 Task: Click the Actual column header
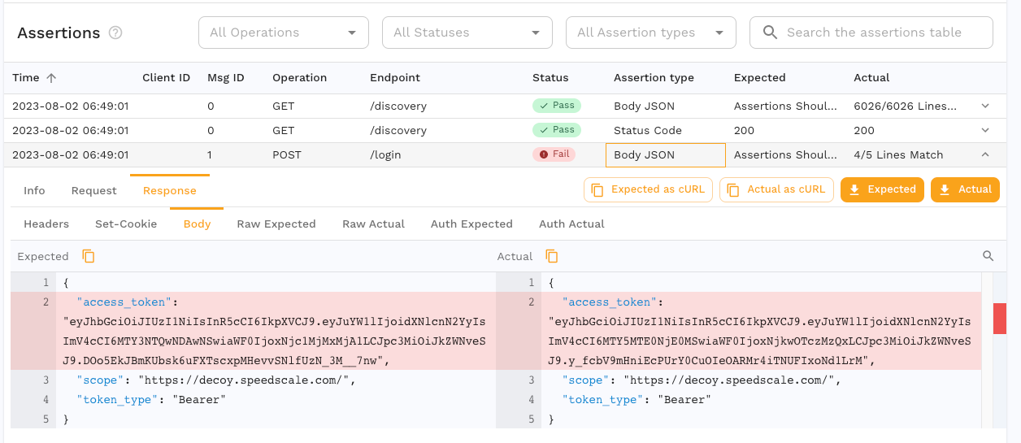[x=871, y=78]
